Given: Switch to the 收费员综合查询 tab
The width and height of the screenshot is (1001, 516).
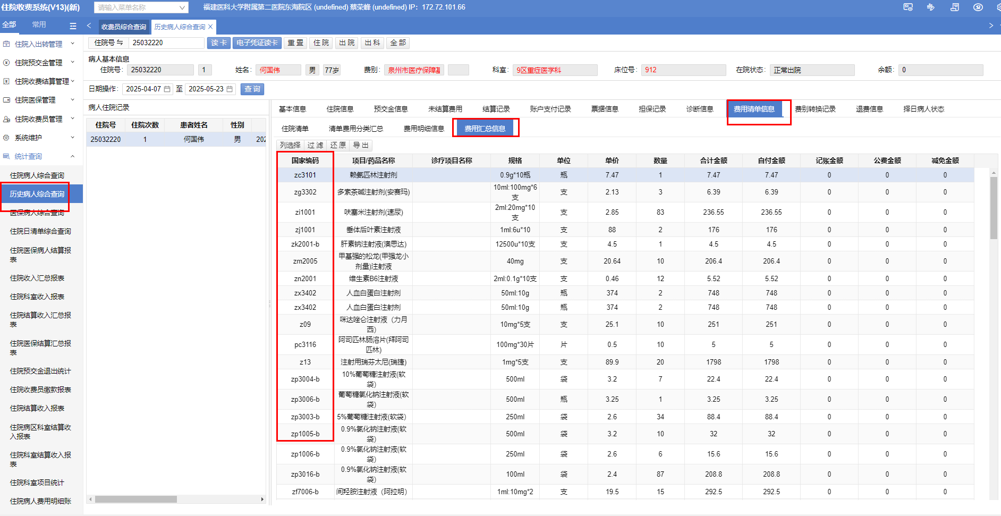Looking at the screenshot, I should [x=123, y=27].
